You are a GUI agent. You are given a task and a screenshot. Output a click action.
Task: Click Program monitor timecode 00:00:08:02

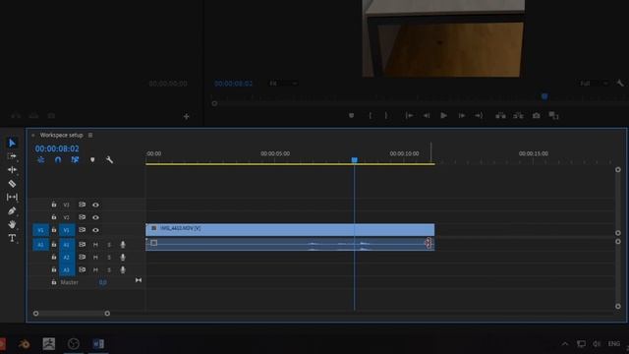pos(234,84)
